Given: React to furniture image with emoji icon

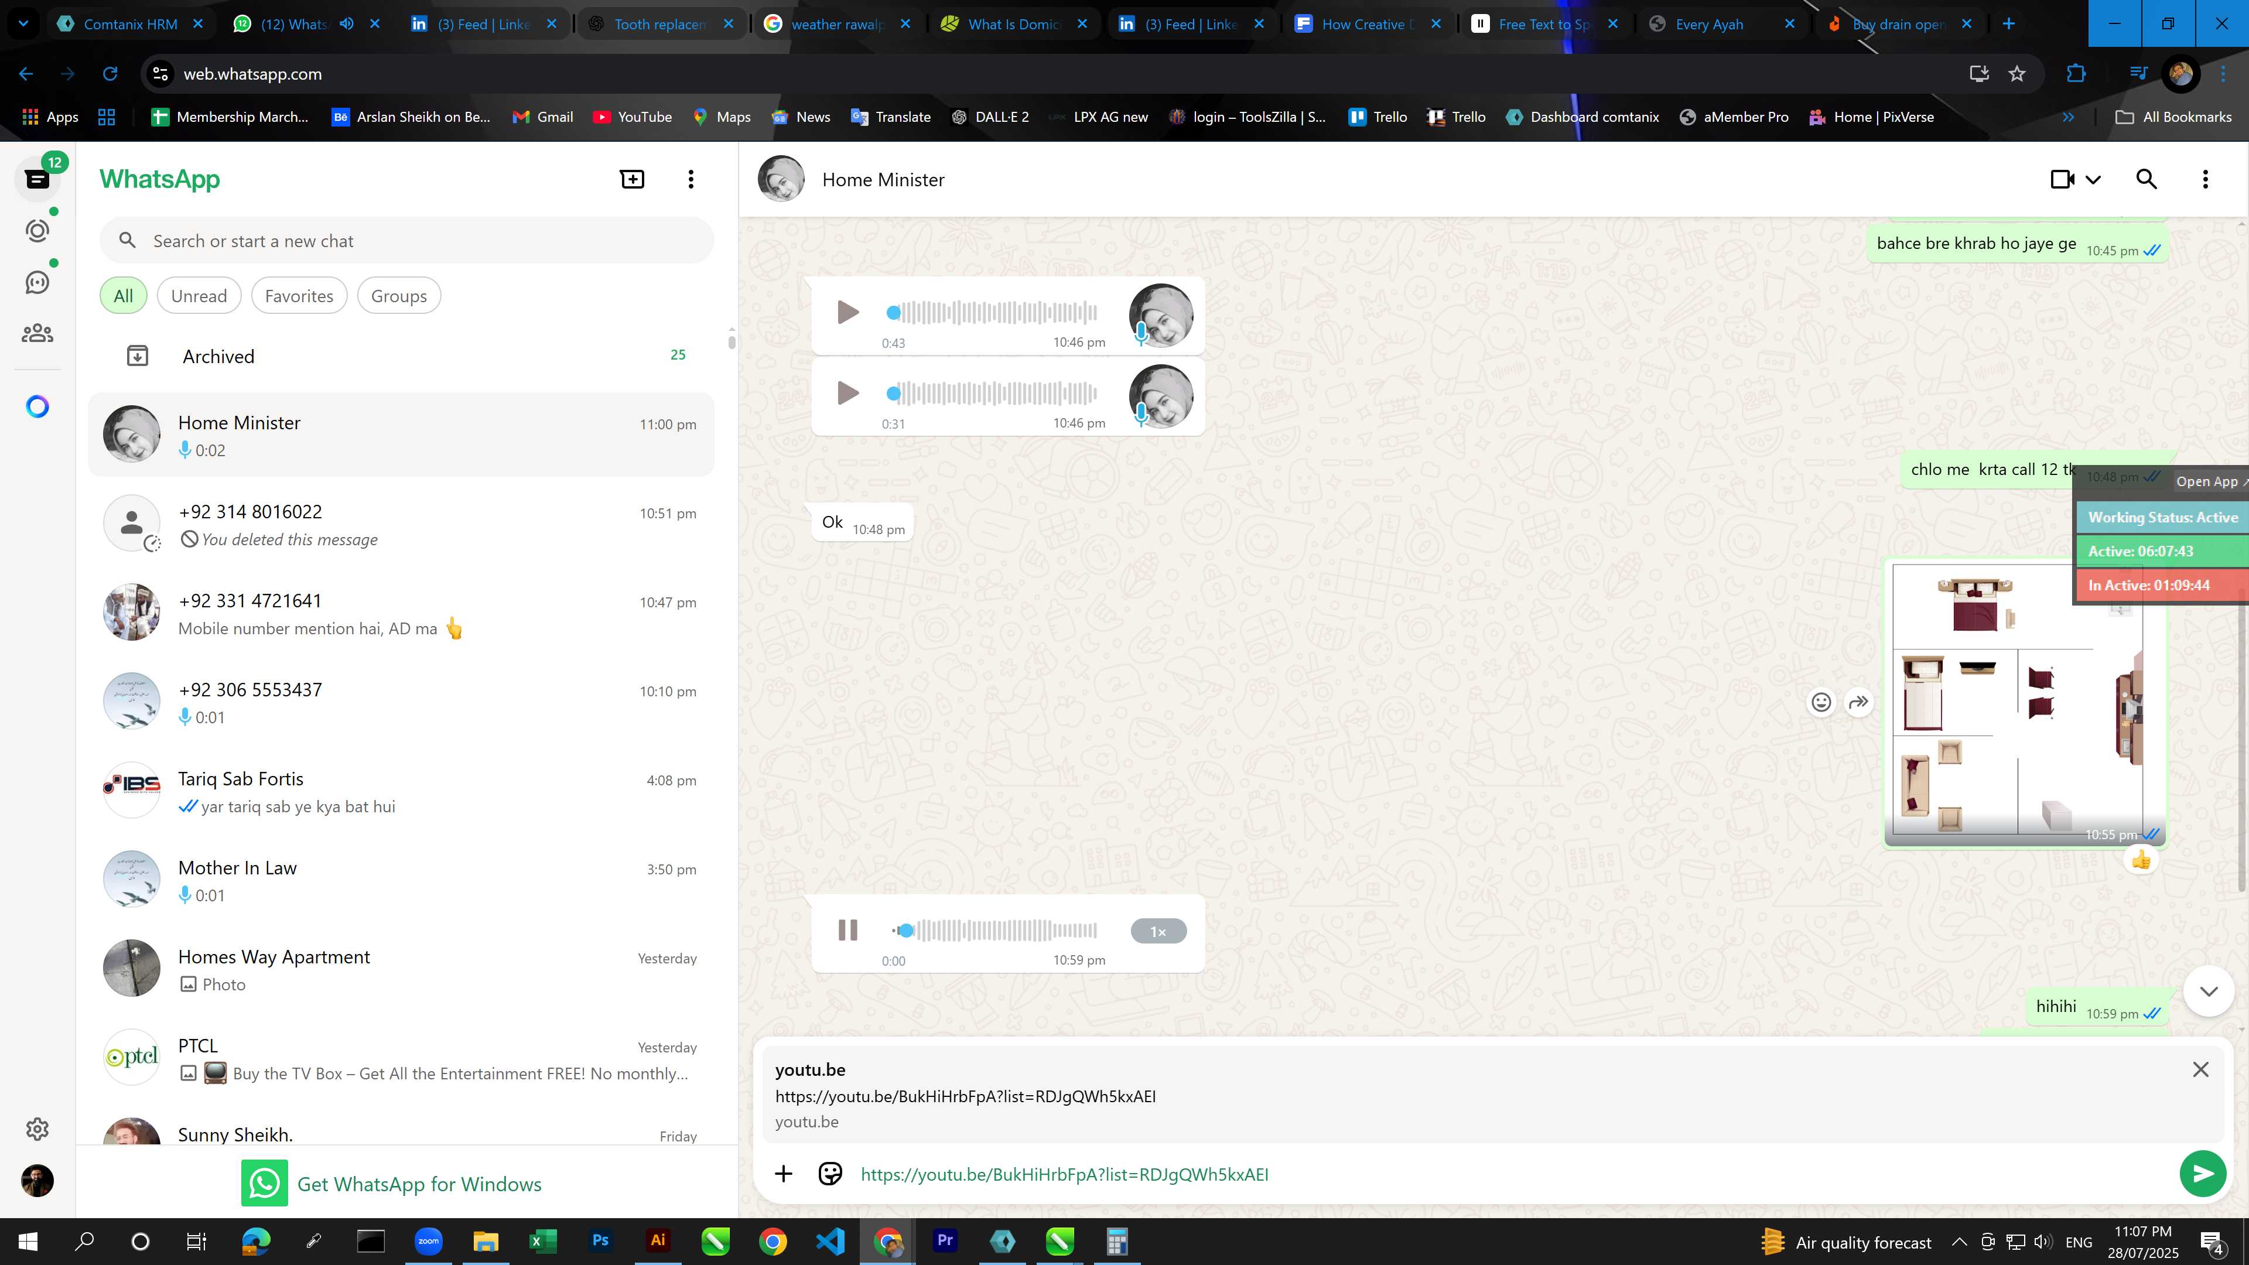Looking at the screenshot, I should click(x=1821, y=702).
